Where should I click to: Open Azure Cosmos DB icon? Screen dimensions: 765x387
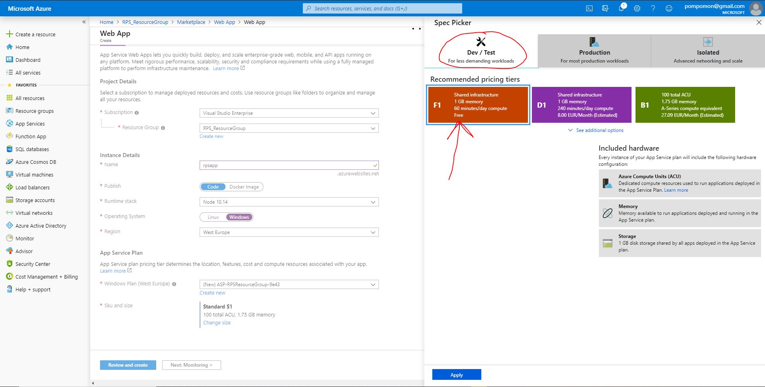[10, 162]
